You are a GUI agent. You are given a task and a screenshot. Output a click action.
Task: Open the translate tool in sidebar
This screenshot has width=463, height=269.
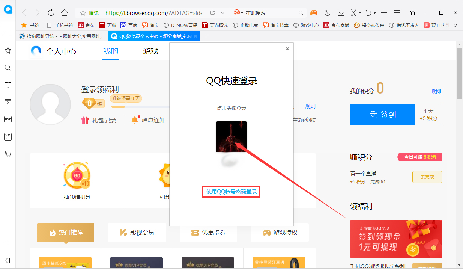coord(8,137)
